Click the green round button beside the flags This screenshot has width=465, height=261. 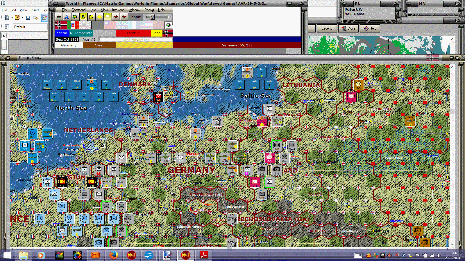[169, 25]
